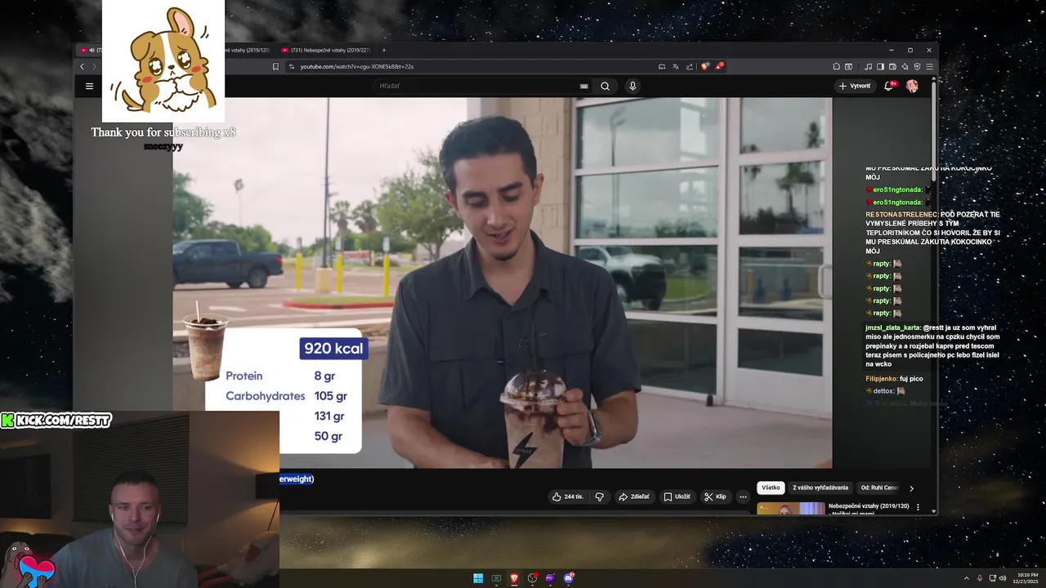Open browser extensions puzzle icon
This screenshot has height=588, width=1046.
point(836,66)
